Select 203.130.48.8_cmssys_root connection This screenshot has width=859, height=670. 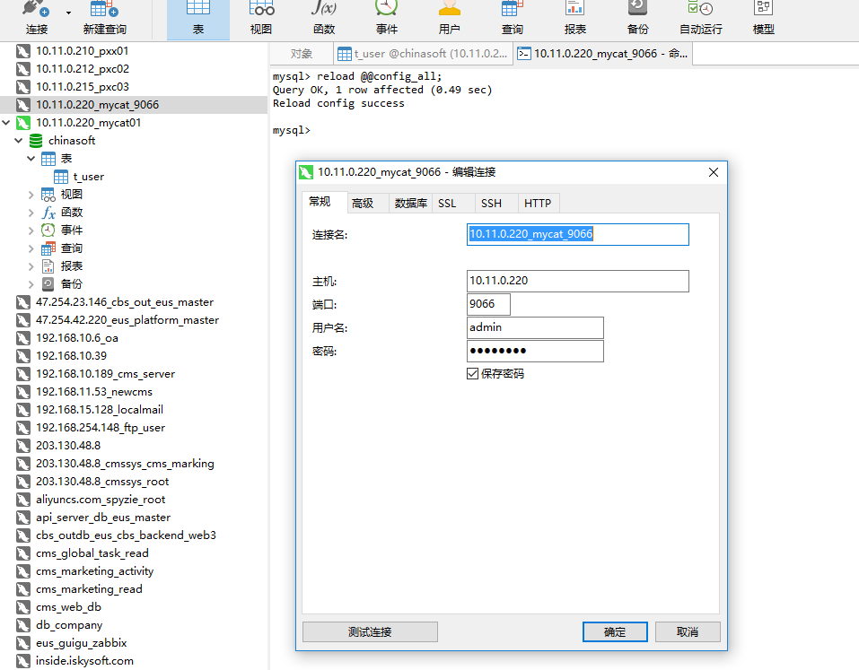[x=102, y=482]
